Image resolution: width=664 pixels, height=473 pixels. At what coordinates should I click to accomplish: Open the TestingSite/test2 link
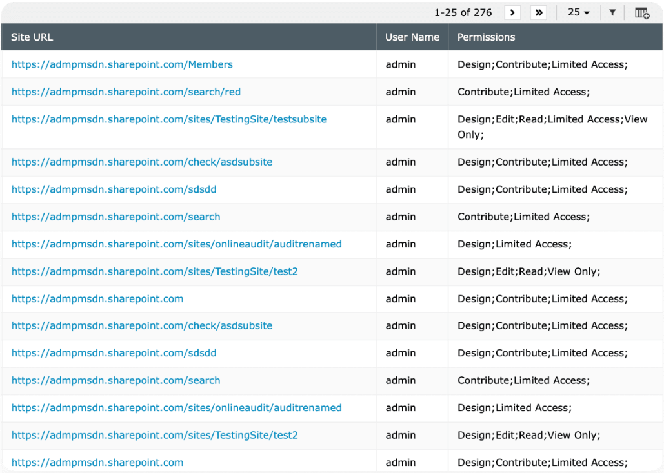(x=153, y=271)
